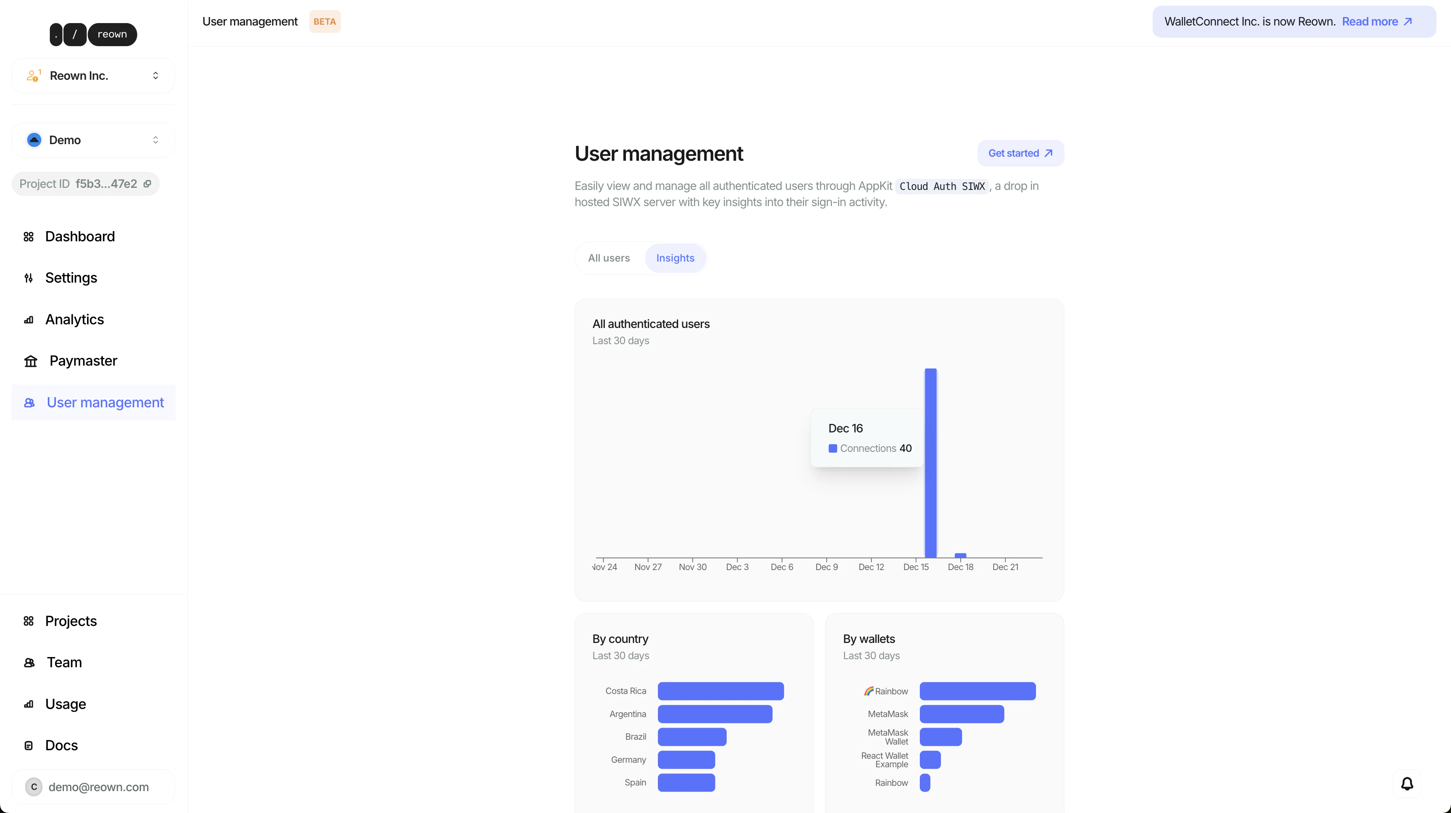Click the Get started button
Screen dimensions: 1451x813
(1020, 153)
